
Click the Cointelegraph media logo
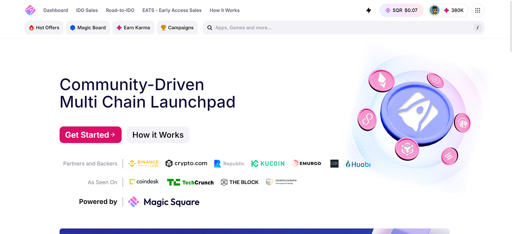pos(281,182)
